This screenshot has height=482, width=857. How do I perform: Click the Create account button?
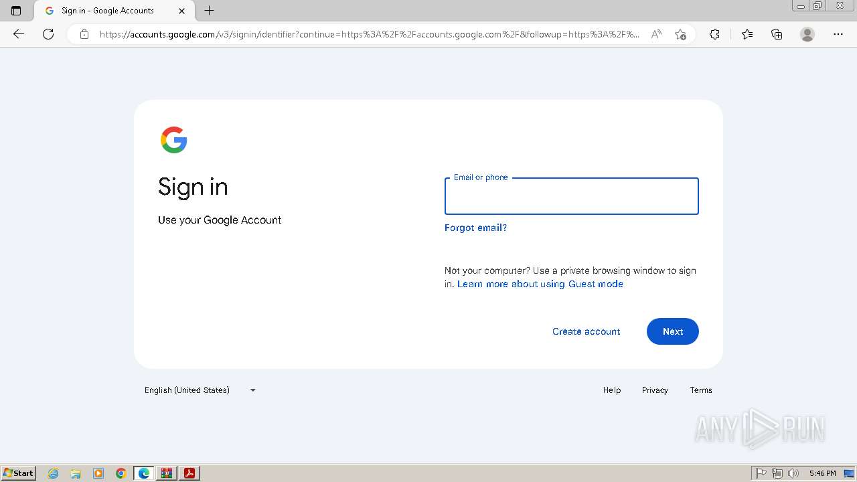point(586,331)
